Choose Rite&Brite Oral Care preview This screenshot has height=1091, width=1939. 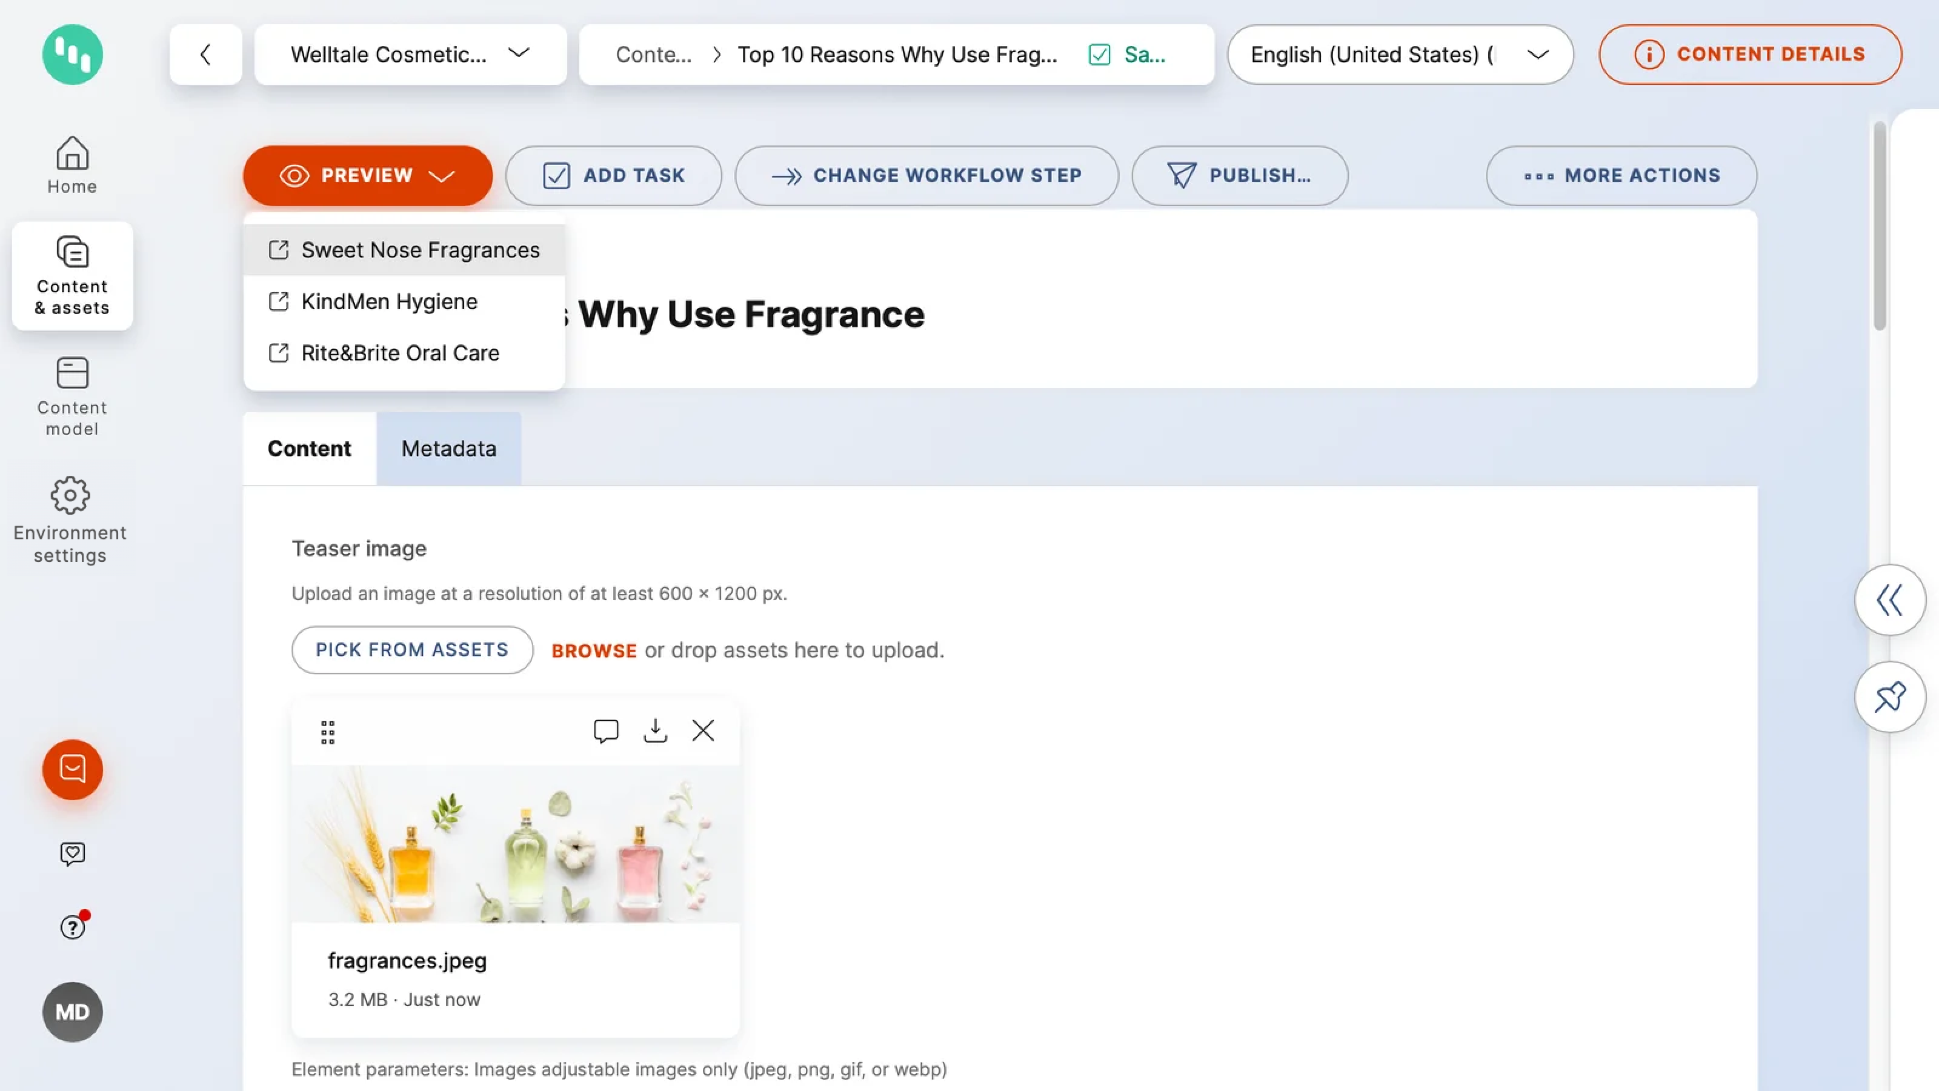tap(400, 353)
